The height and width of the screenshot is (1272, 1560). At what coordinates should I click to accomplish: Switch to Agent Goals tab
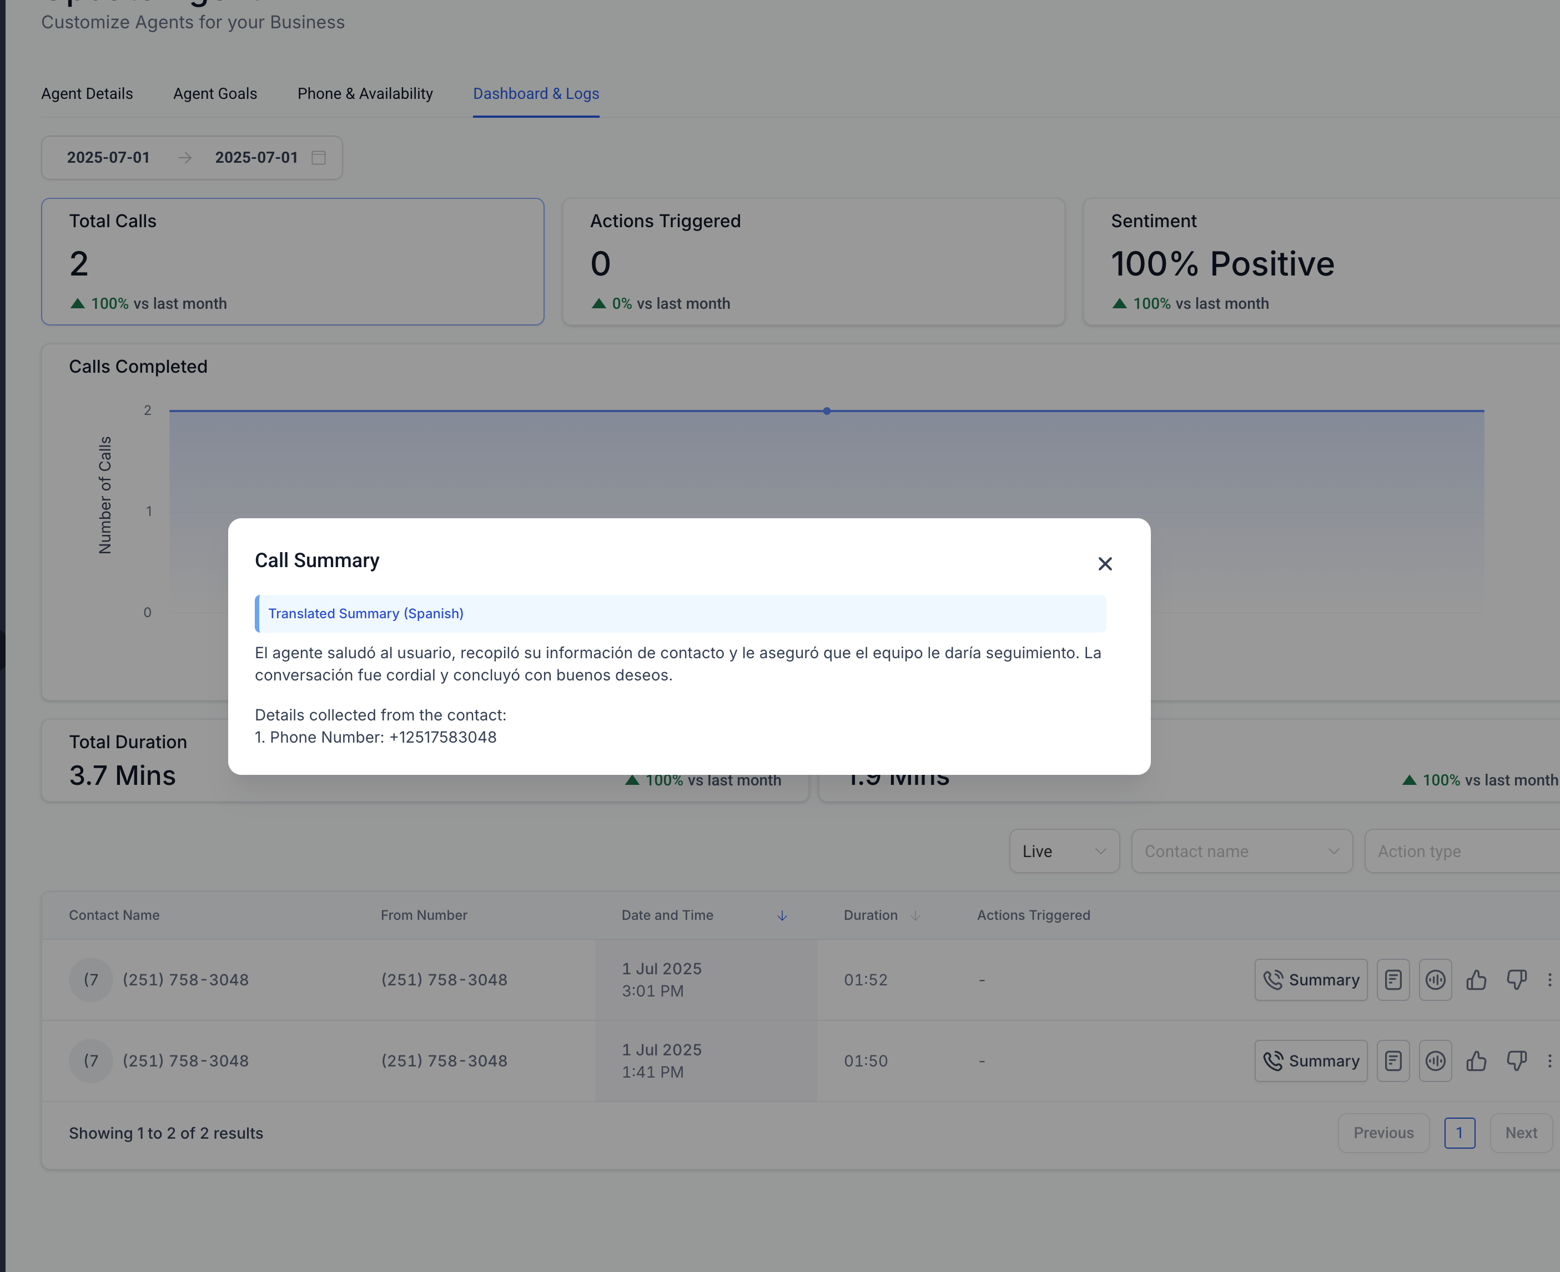pos(215,94)
